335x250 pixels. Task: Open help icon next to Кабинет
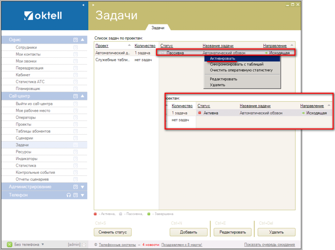[x=76, y=75]
